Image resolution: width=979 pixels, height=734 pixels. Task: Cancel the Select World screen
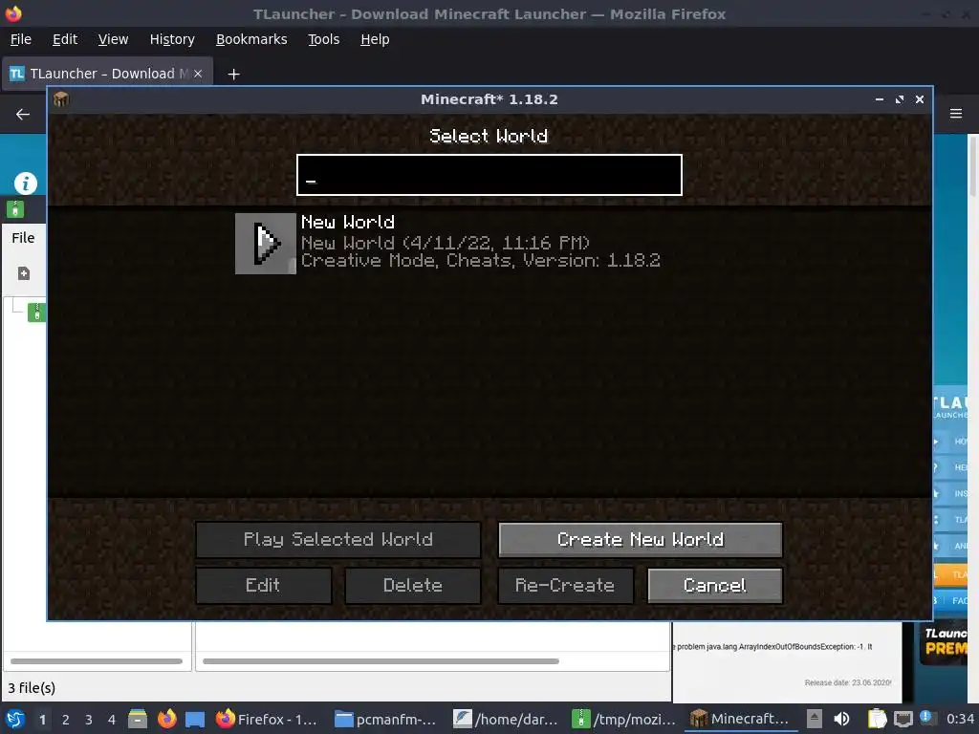click(715, 586)
